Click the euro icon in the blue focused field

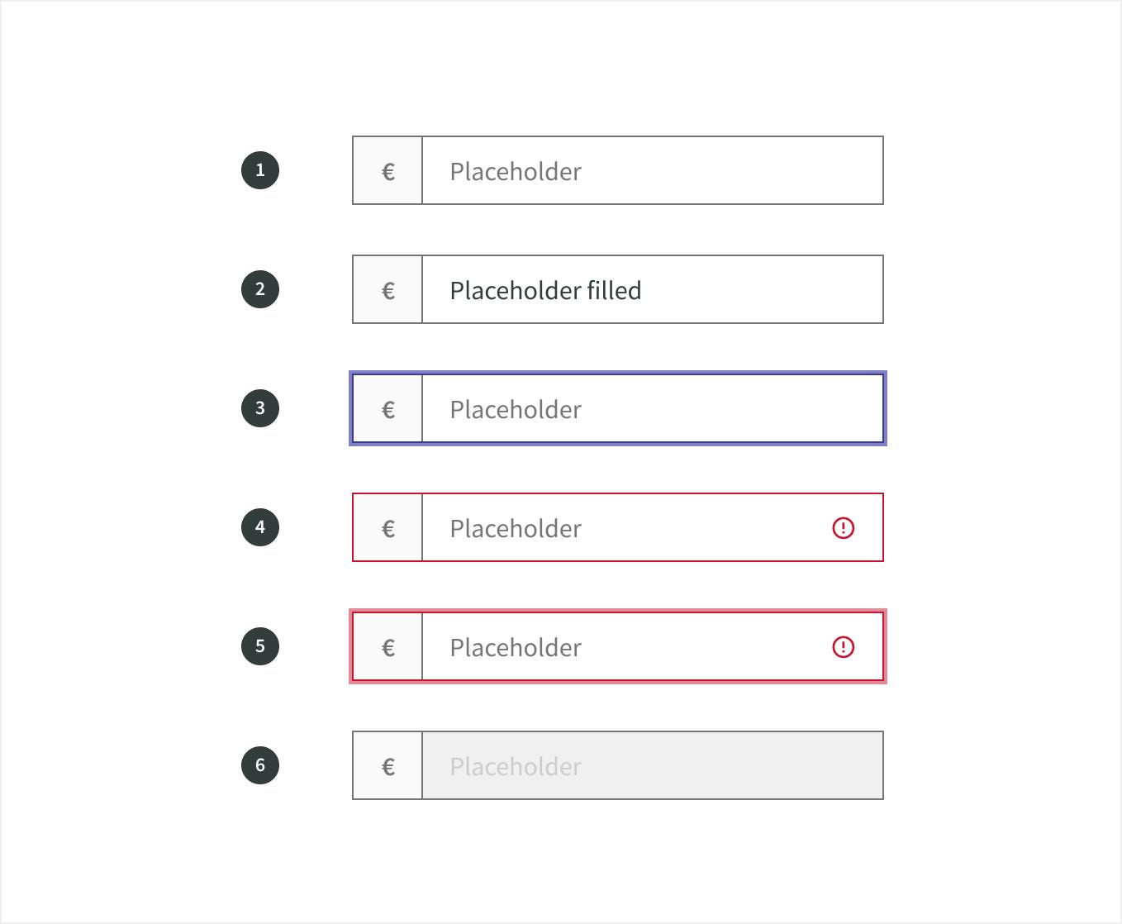tap(388, 409)
